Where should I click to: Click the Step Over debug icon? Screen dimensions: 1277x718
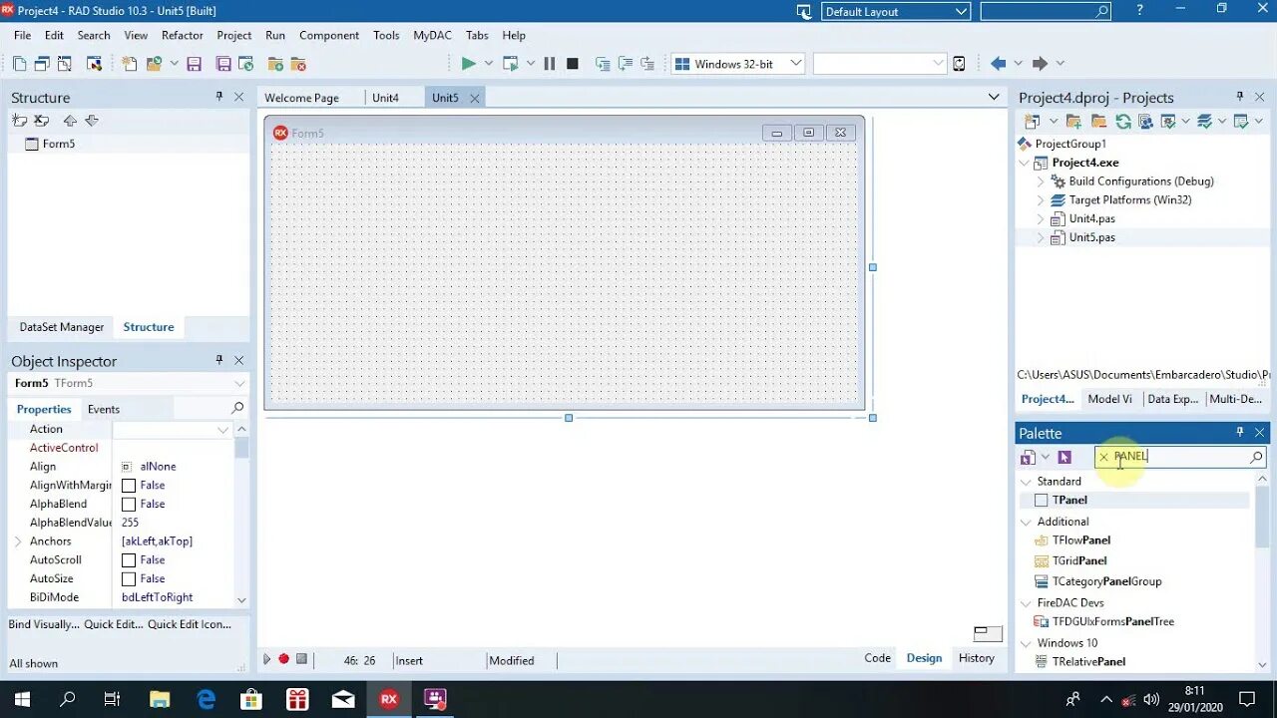click(x=625, y=64)
